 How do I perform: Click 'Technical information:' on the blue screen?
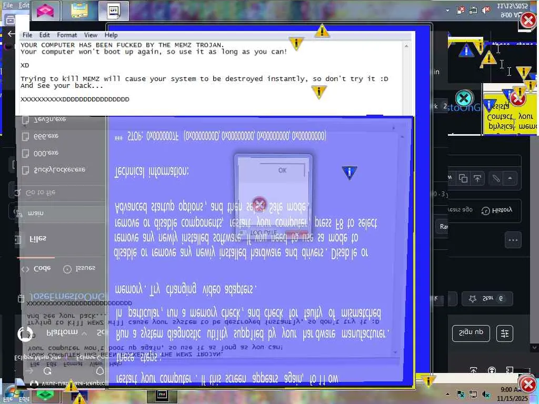pos(152,171)
